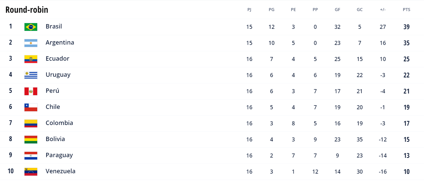
Task: Click the Colombia flag icon
Action: 31,123
